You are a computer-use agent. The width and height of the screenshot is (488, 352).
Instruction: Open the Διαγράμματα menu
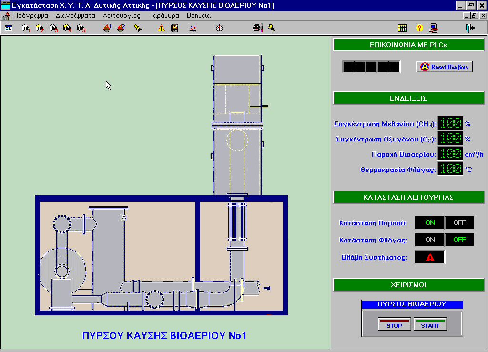75,15
